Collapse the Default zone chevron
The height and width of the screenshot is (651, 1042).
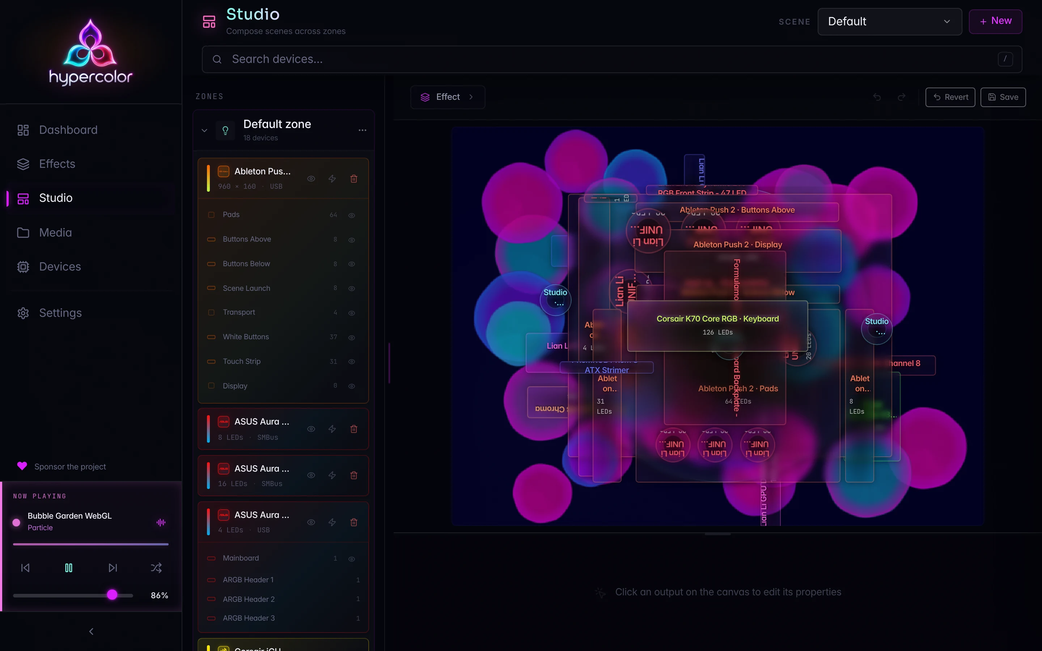204,131
